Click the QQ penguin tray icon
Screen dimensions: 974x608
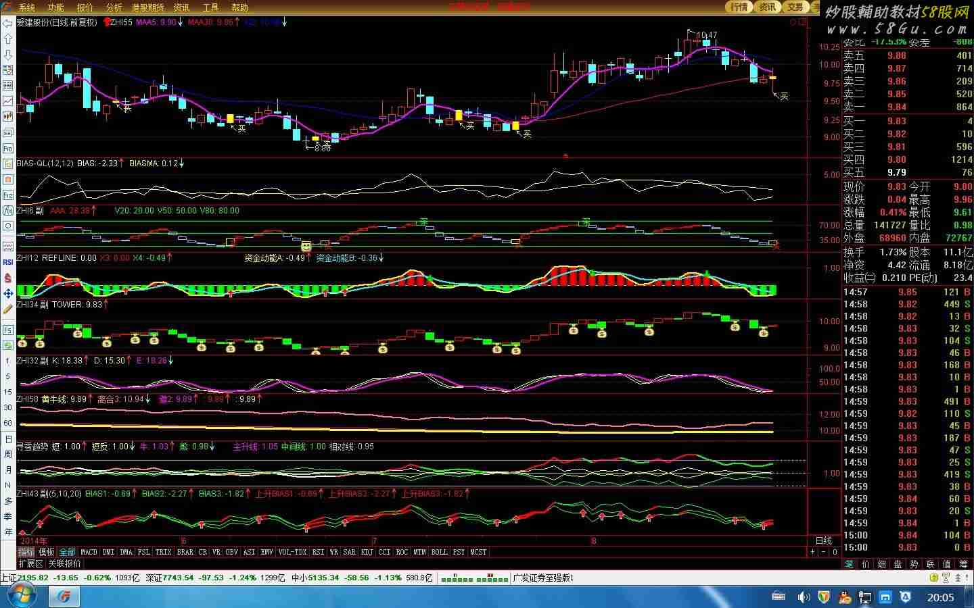[x=845, y=597]
